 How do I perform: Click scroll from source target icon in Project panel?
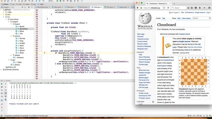[x=22, y=7]
